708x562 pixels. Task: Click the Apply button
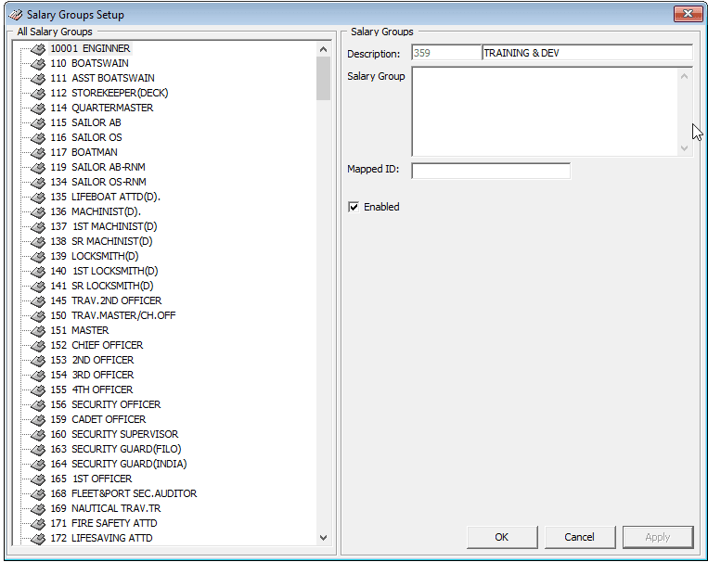click(657, 537)
